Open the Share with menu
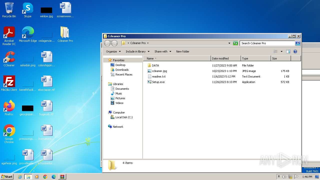The width and height of the screenshot is (320, 180). 163,51
